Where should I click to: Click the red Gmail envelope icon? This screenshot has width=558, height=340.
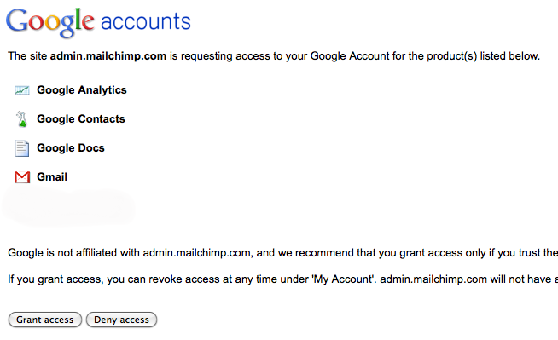coord(22,177)
